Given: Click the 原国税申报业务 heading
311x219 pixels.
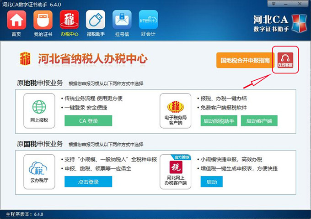Looking at the screenshot, I should click(40, 144).
